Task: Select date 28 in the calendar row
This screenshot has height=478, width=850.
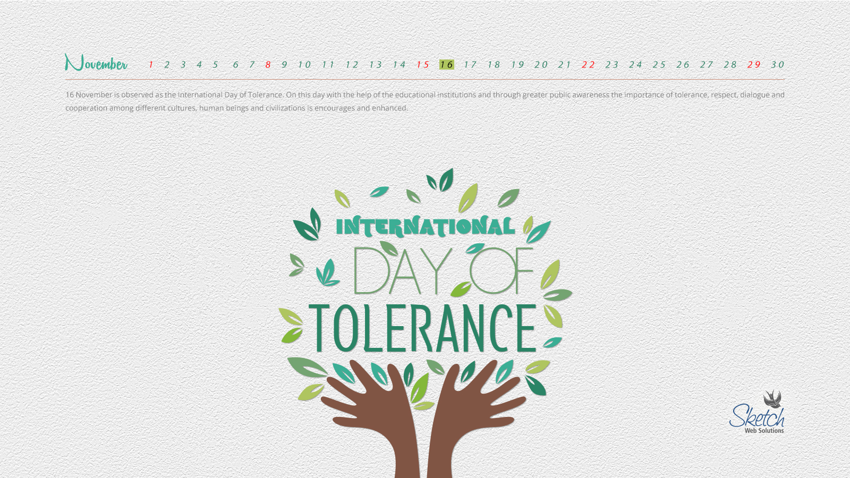Action: coord(731,65)
